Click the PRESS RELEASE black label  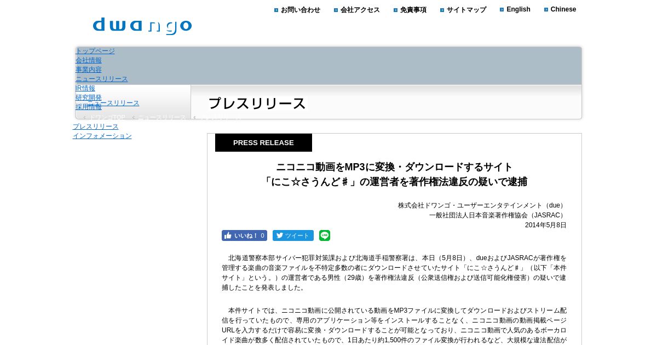(x=263, y=142)
